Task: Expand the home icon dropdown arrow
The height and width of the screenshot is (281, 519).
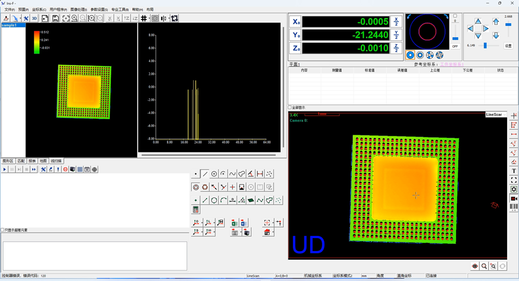Action: coord(273,233)
